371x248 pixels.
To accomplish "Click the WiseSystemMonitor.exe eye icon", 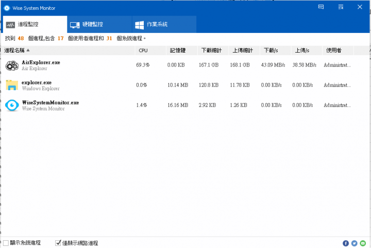I will click(12, 105).
